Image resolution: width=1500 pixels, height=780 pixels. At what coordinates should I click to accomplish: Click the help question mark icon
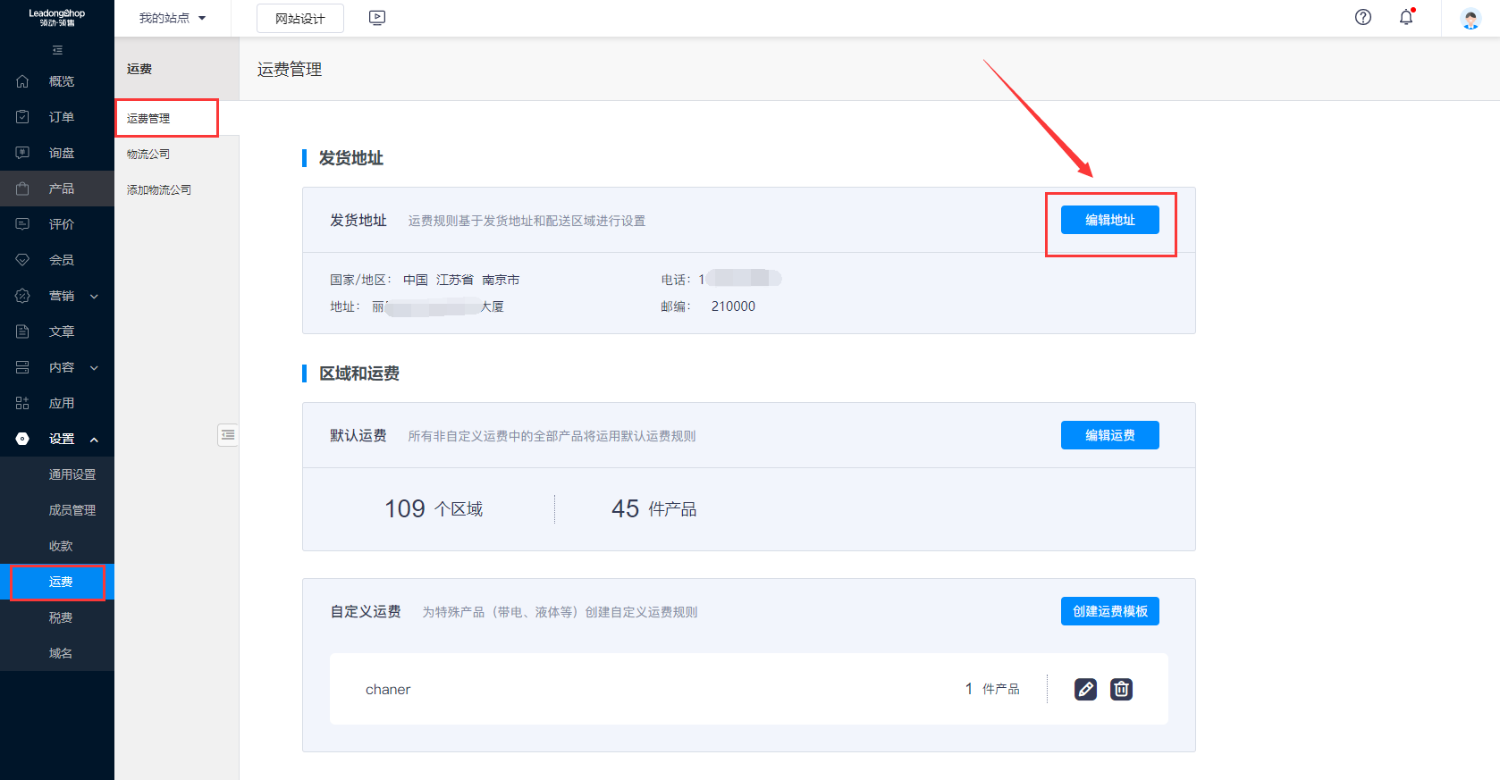(1362, 17)
